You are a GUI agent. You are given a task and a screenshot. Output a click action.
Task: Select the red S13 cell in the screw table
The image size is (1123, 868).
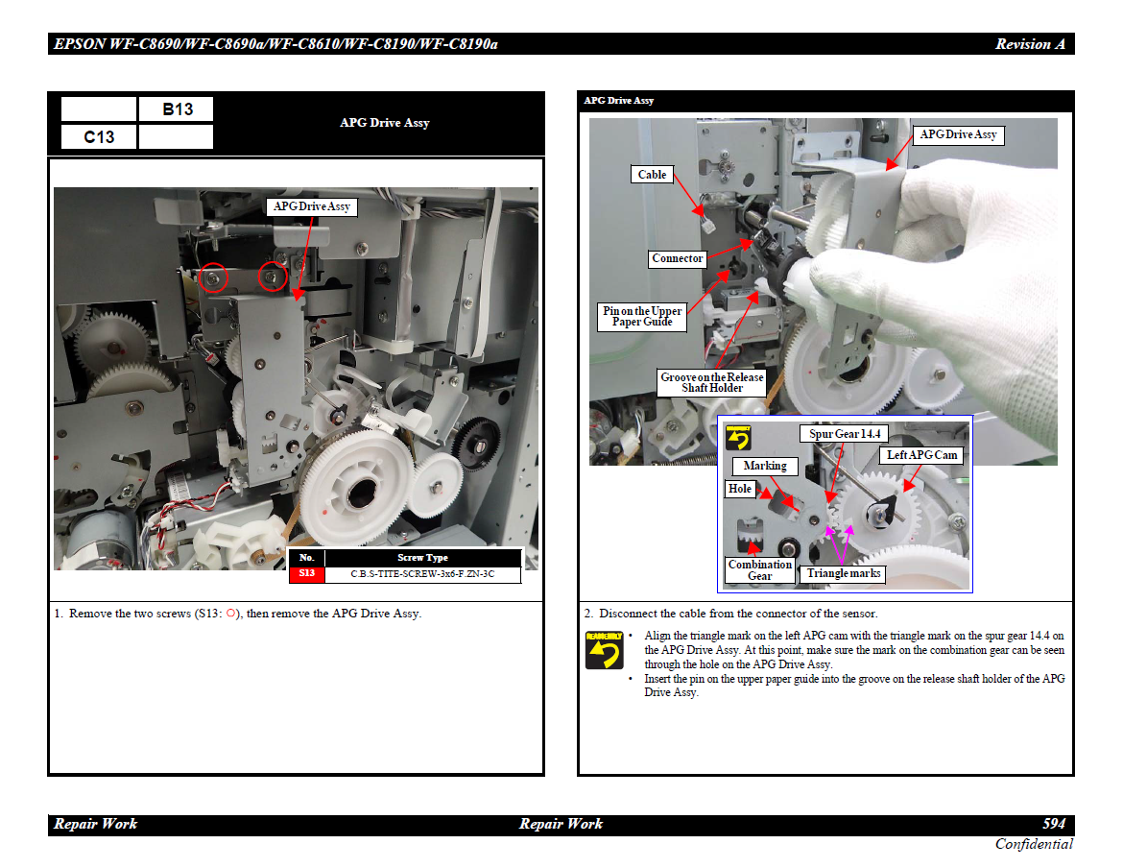click(307, 574)
